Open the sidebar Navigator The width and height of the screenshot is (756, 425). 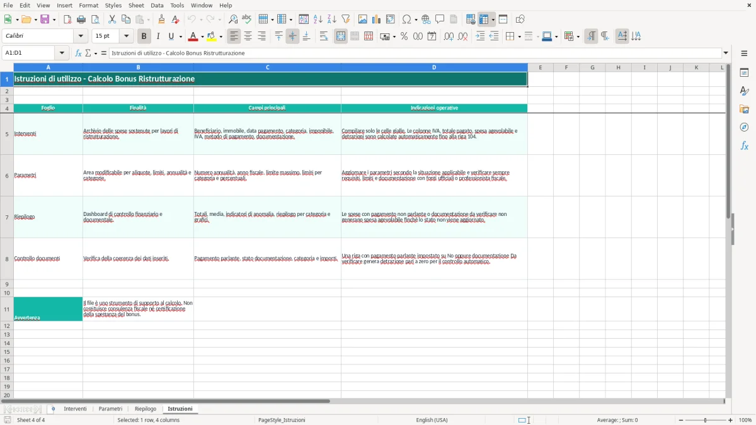pos(744,127)
